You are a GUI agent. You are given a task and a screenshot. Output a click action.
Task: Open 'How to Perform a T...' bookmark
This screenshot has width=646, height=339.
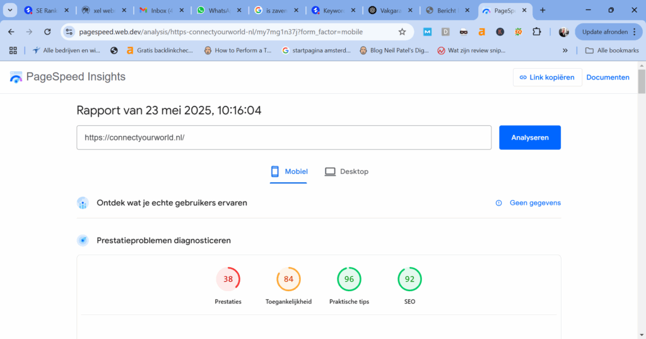(238, 50)
